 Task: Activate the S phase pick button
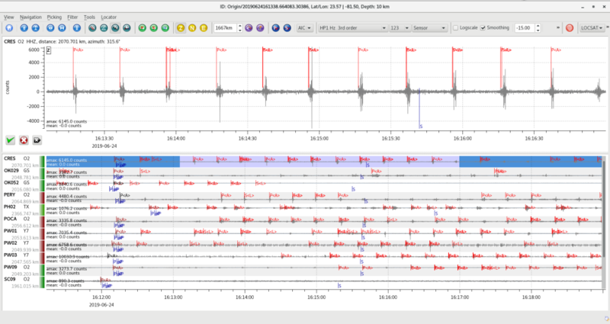click(287, 28)
